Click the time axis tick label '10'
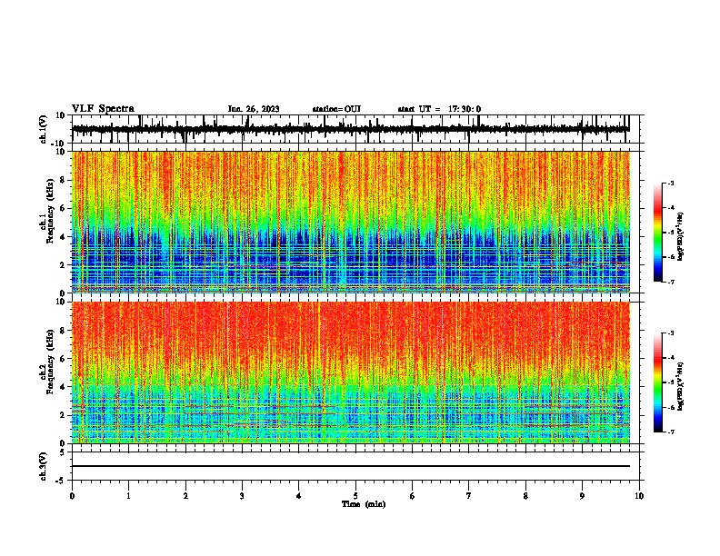The image size is (720, 556). click(x=639, y=496)
